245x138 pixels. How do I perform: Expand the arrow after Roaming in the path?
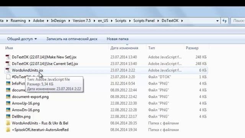pos(29,21)
